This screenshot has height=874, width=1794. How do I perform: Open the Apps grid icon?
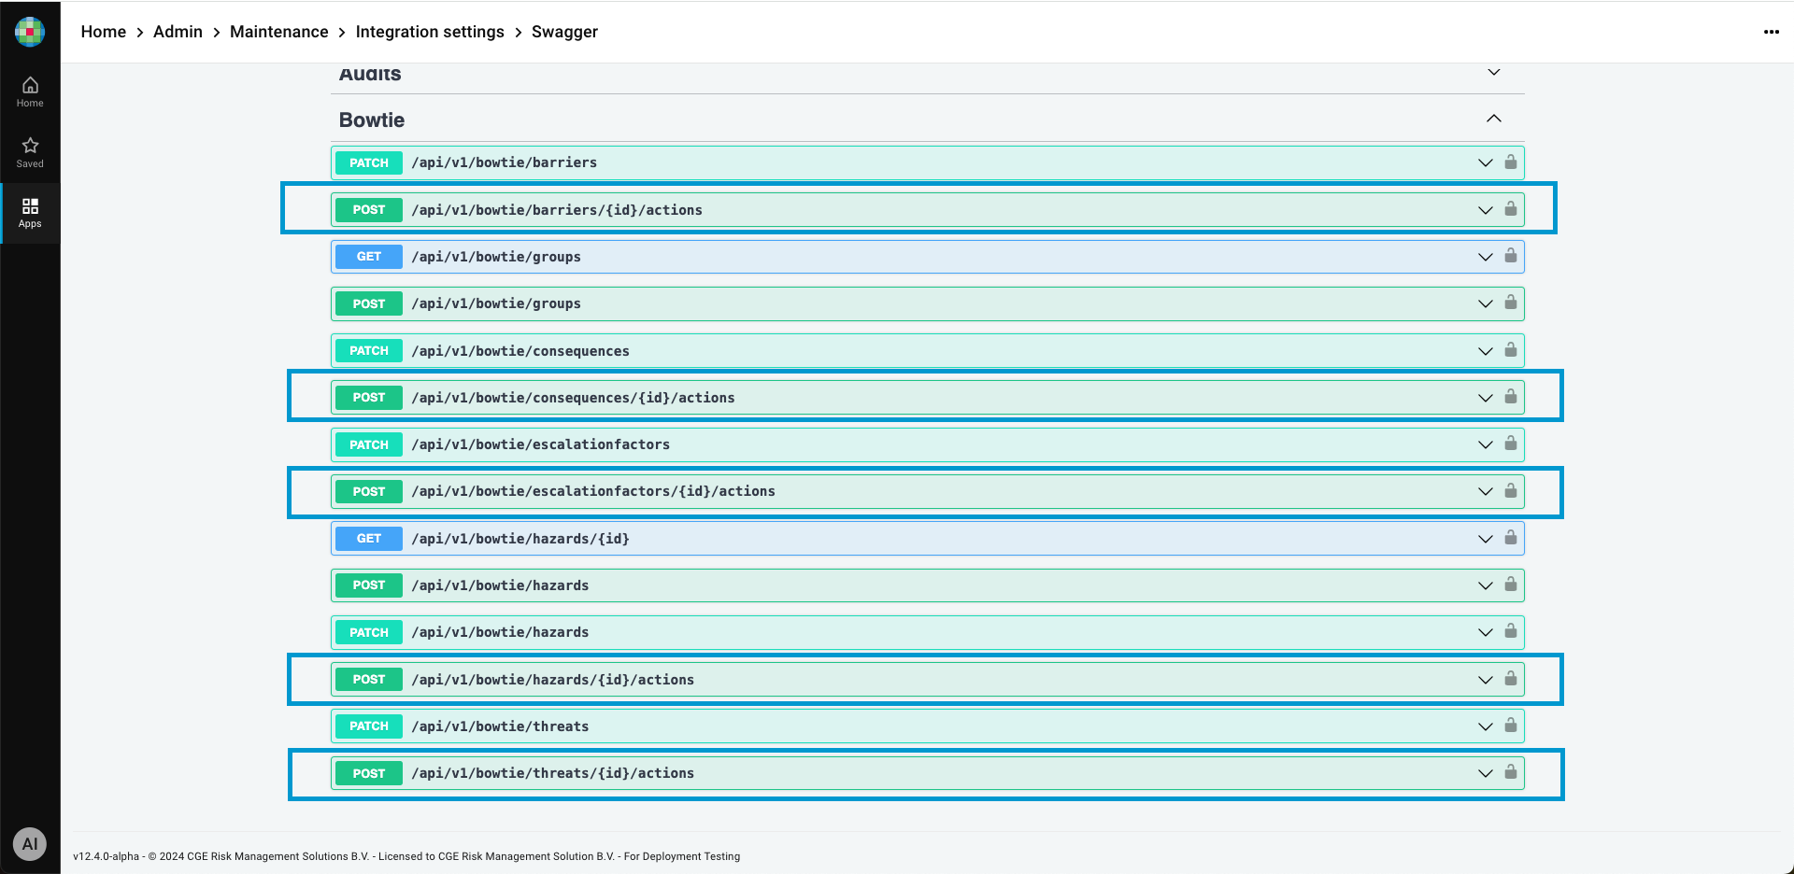(x=30, y=212)
